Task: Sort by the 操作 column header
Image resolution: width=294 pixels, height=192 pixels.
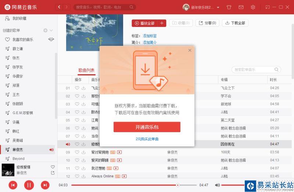Action: click(x=78, y=80)
